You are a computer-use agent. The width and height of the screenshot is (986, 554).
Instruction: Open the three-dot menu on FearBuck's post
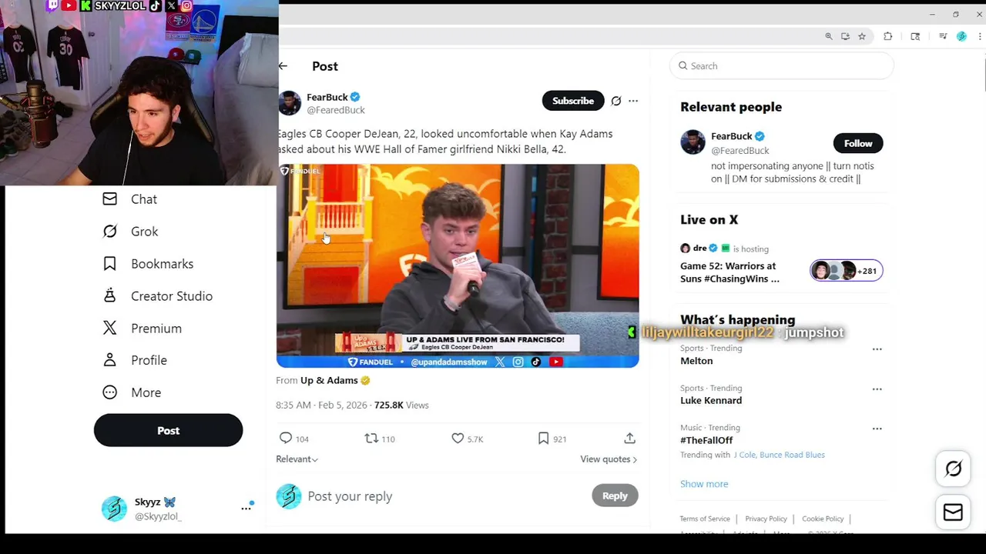click(633, 101)
